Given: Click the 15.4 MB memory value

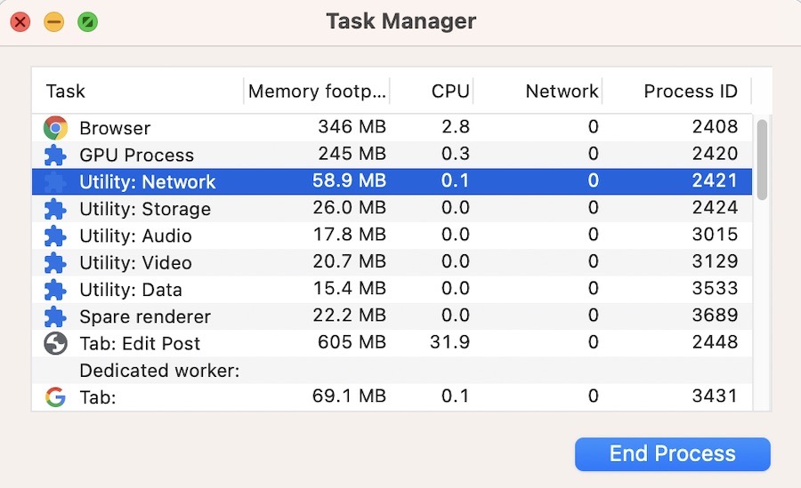Looking at the screenshot, I should (349, 288).
